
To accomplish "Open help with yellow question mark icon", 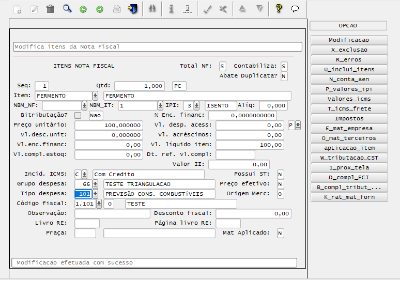I will tap(279, 9).
